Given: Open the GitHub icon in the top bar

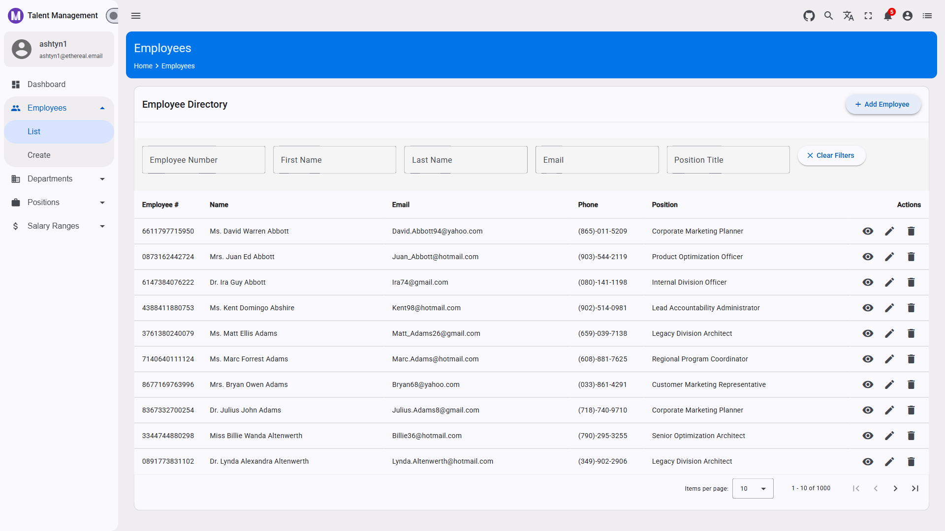Looking at the screenshot, I should (809, 16).
